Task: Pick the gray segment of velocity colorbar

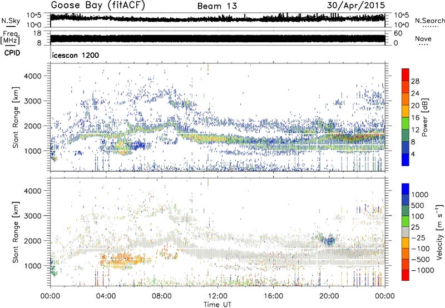Action: point(406,232)
